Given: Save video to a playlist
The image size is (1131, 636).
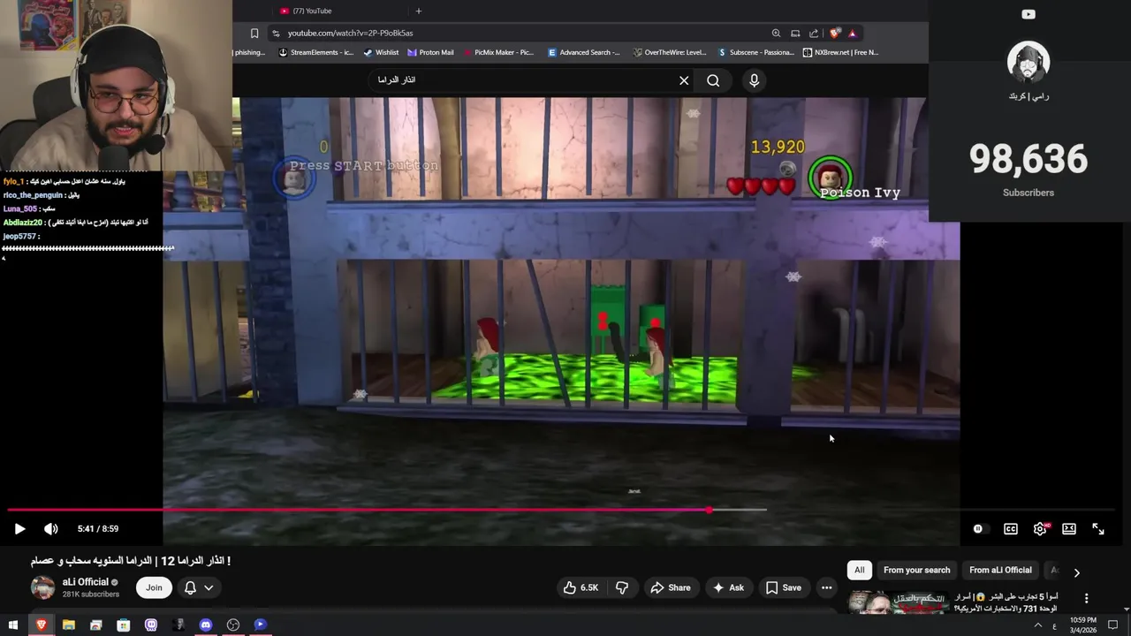Looking at the screenshot, I should (x=784, y=587).
